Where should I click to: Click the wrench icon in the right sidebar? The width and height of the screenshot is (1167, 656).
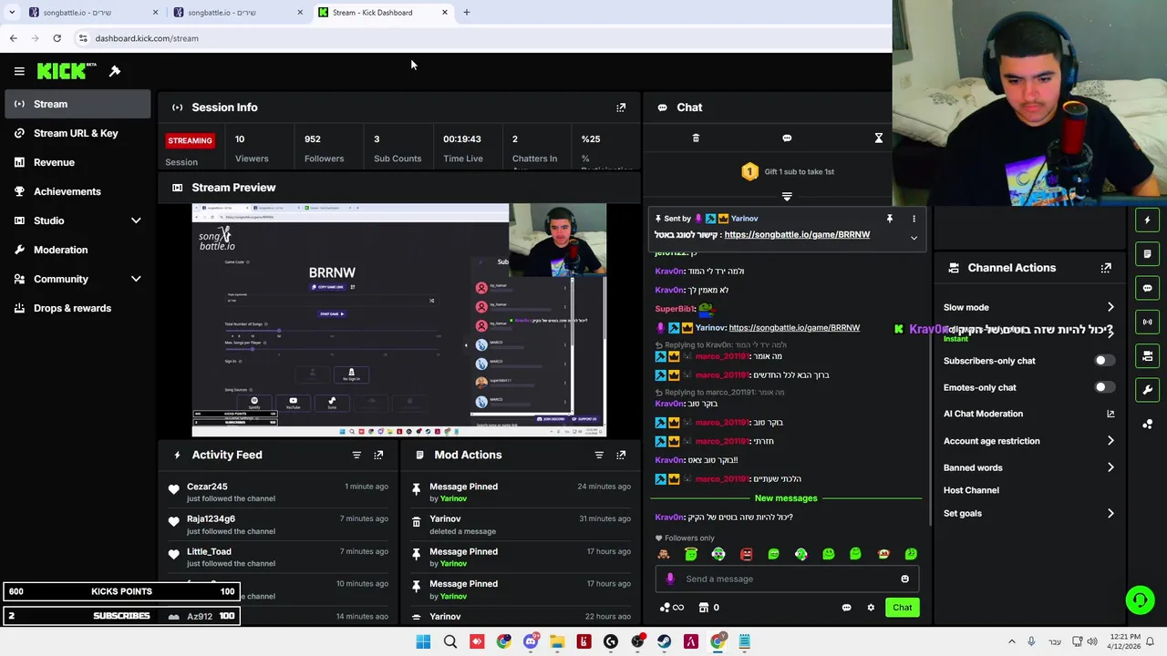click(x=1147, y=390)
